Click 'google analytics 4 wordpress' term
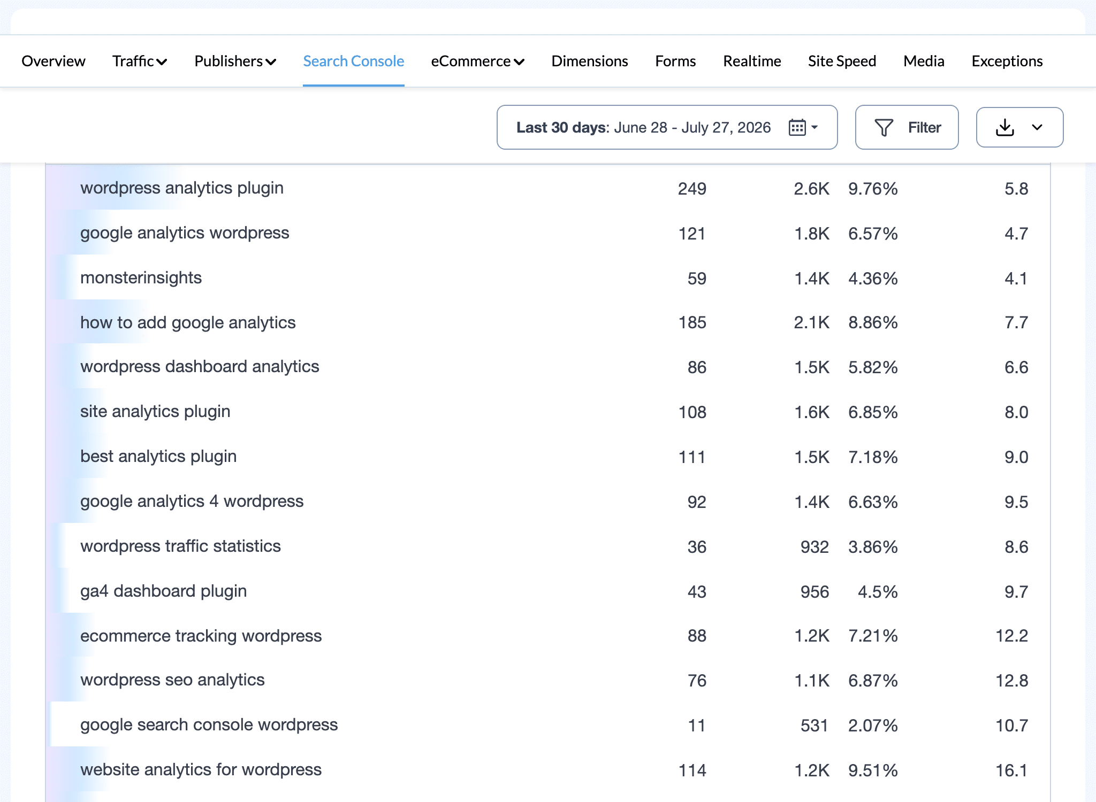The height and width of the screenshot is (802, 1096). coord(192,502)
